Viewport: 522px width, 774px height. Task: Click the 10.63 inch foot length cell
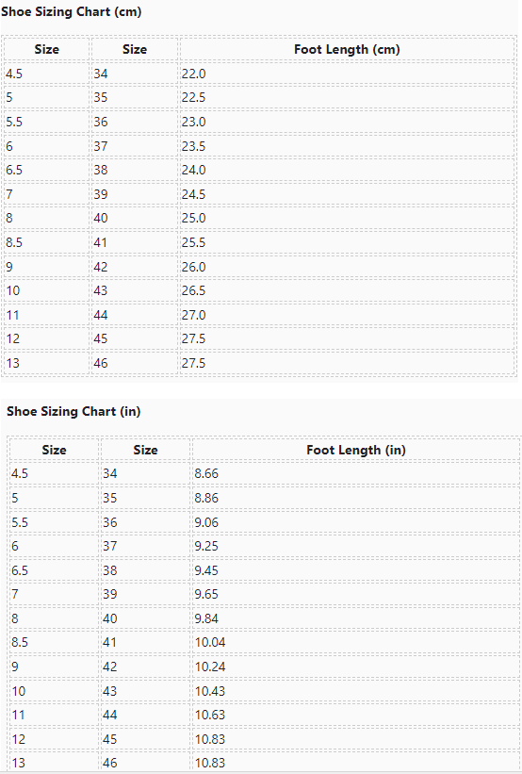[x=356, y=715]
